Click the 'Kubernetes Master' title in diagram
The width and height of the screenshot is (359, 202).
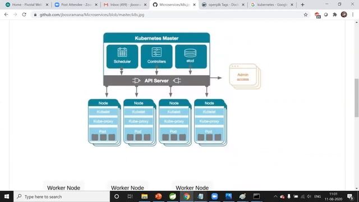click(157, 38)
